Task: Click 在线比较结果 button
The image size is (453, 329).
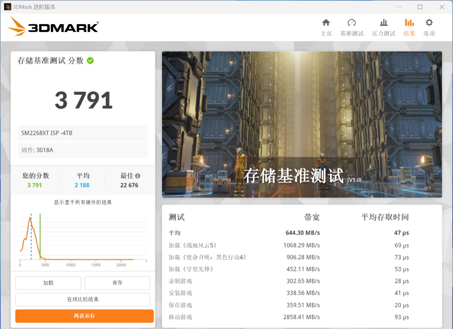Action: tap(82, 299)
